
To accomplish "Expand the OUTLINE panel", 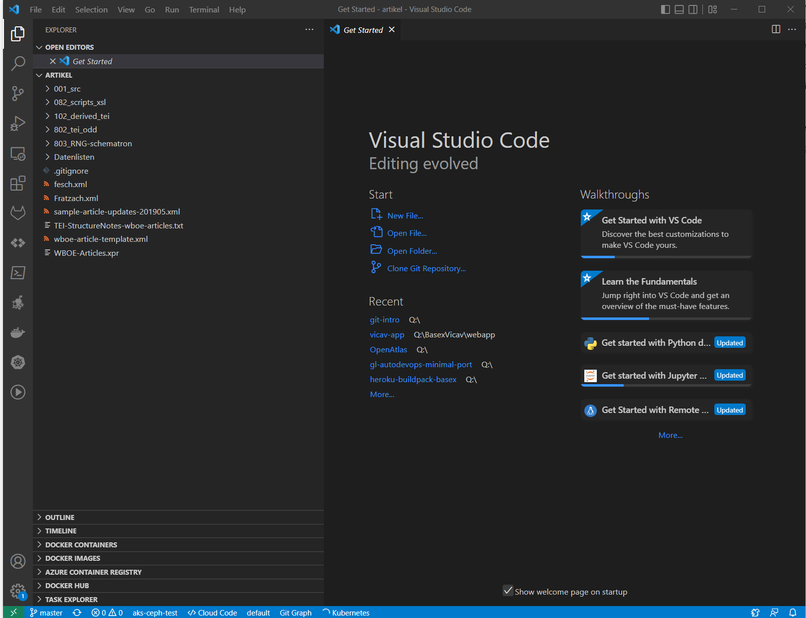I will click(178, 517).
